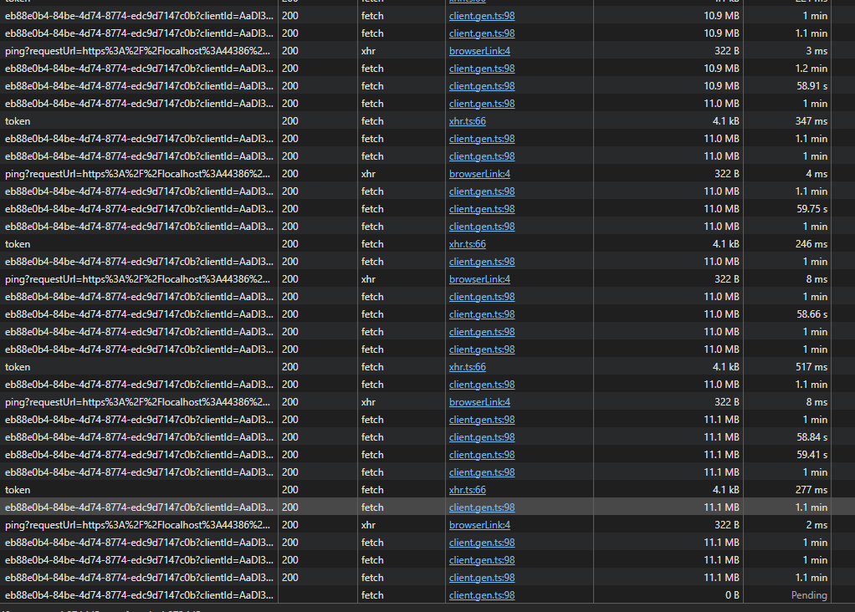855x612 pixels.
Task: Click xhr.ts:66 initiator for 246 ms token request
Action: 467,244
